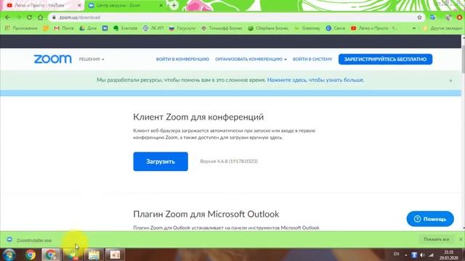Open the volume control in system tray

[423, 254]
